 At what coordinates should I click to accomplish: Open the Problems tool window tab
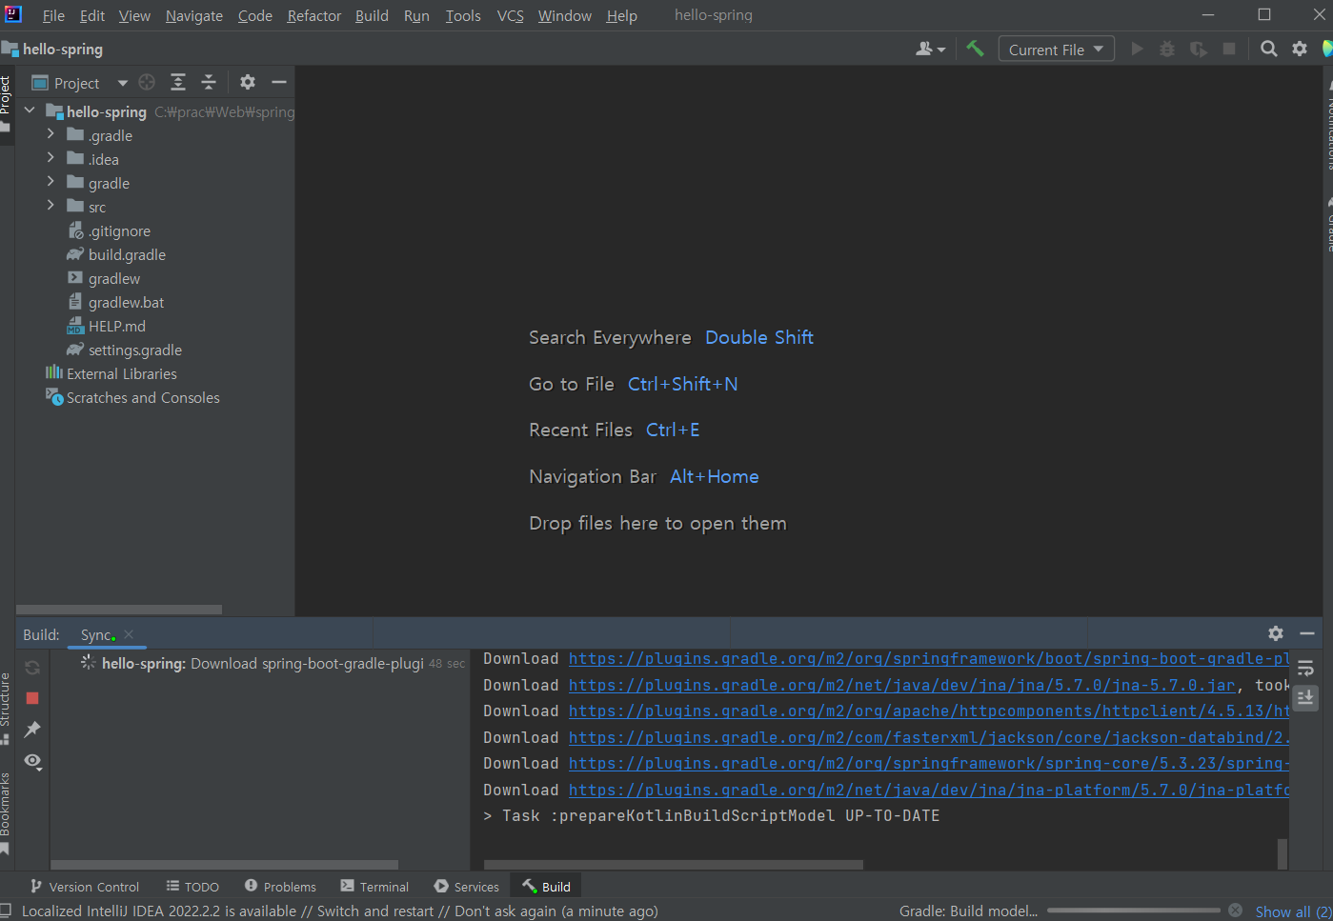(280, 887)
